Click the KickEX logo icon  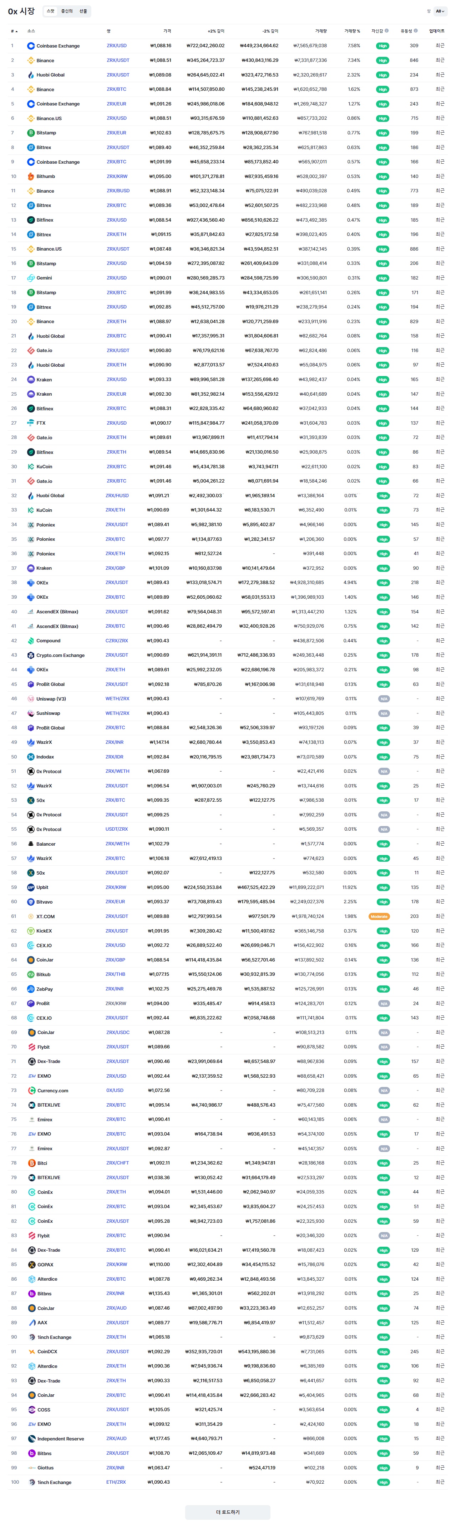pos(31,931)
